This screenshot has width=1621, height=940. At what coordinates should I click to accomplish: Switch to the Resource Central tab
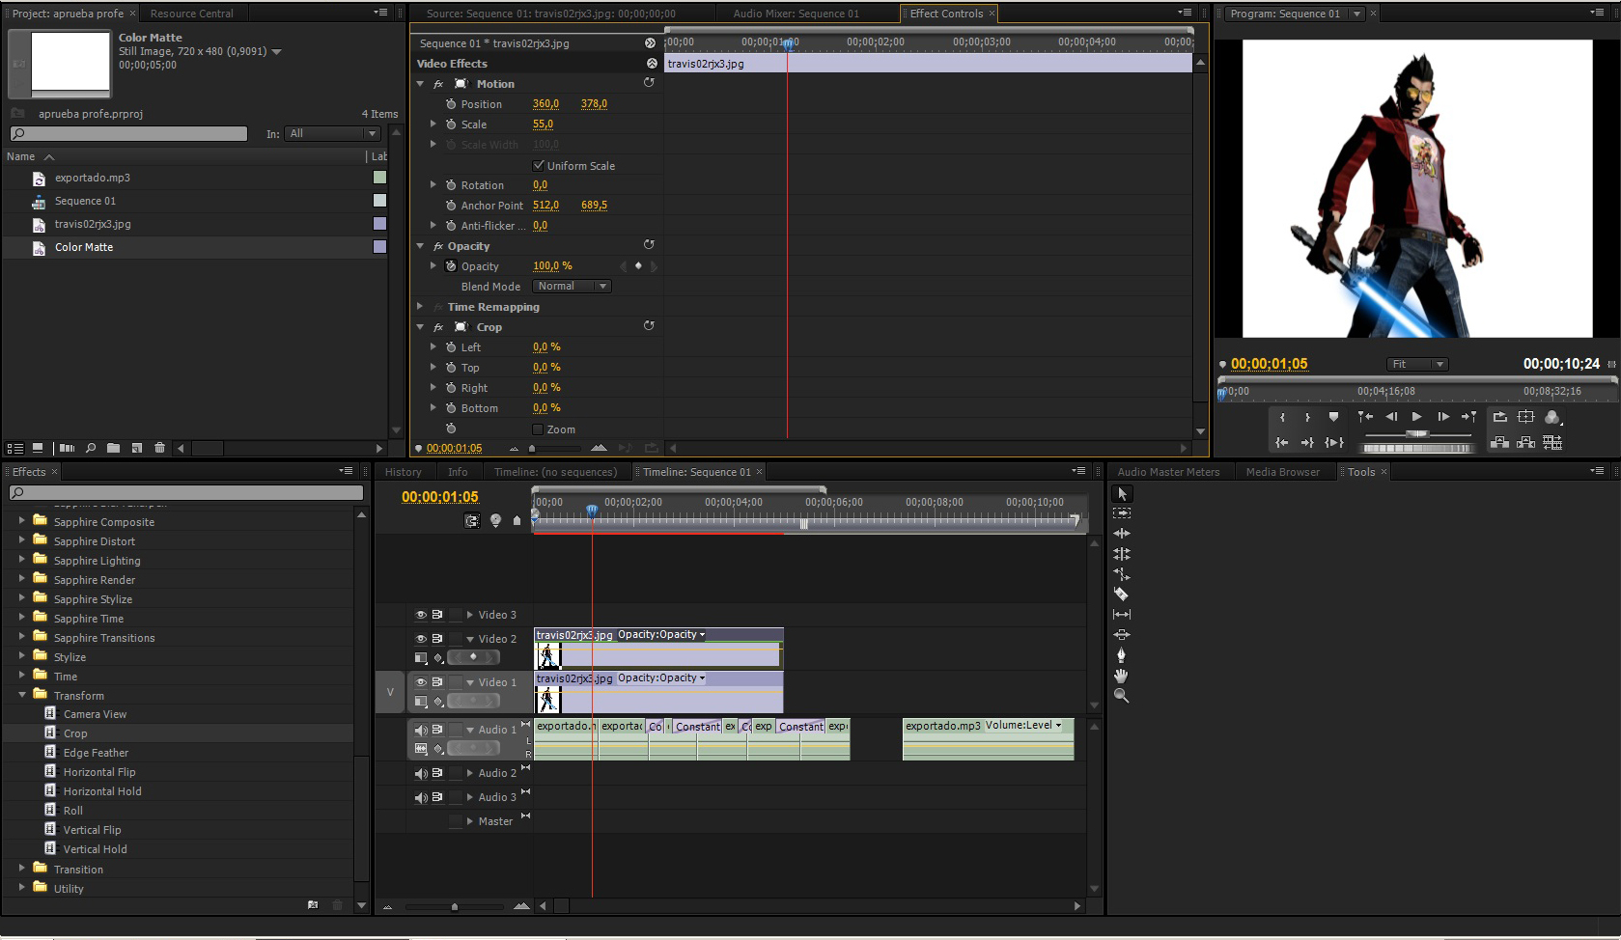(192, 14)
